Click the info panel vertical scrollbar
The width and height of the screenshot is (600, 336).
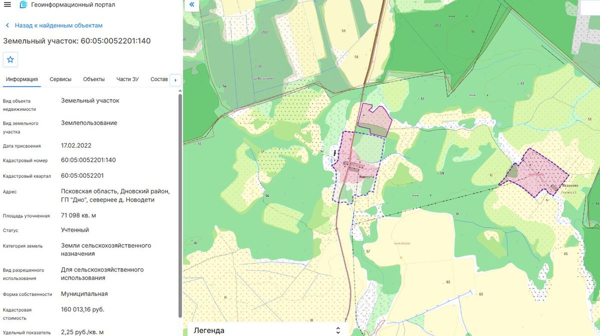[180, 205]
